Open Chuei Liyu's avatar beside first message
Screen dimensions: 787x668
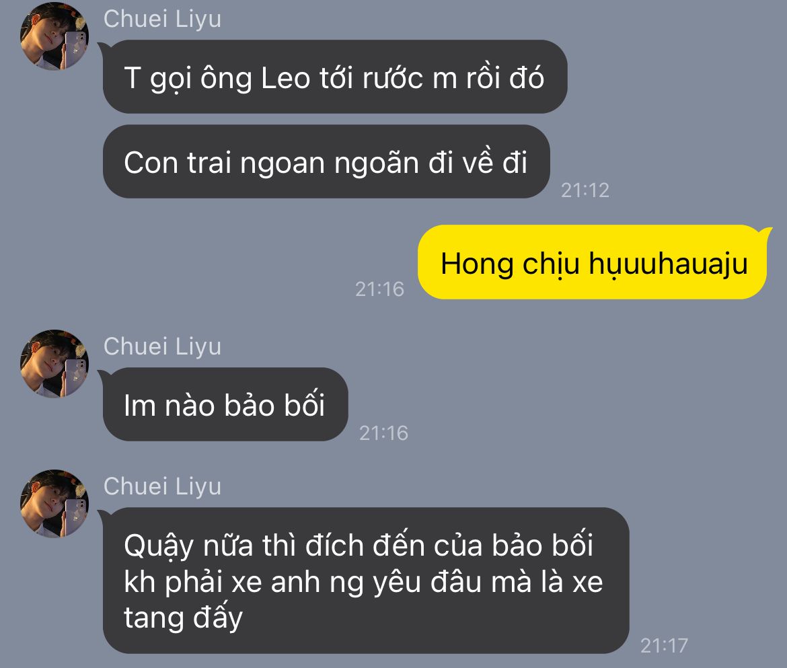(x=54, y=36)
